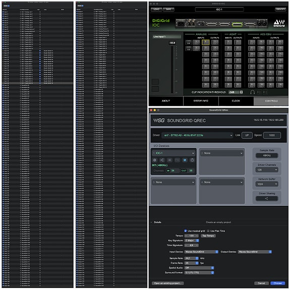Open the Input Device Waves SoundGrid dropdown
This screenshot has height=290, width=290.
(201, 252)
